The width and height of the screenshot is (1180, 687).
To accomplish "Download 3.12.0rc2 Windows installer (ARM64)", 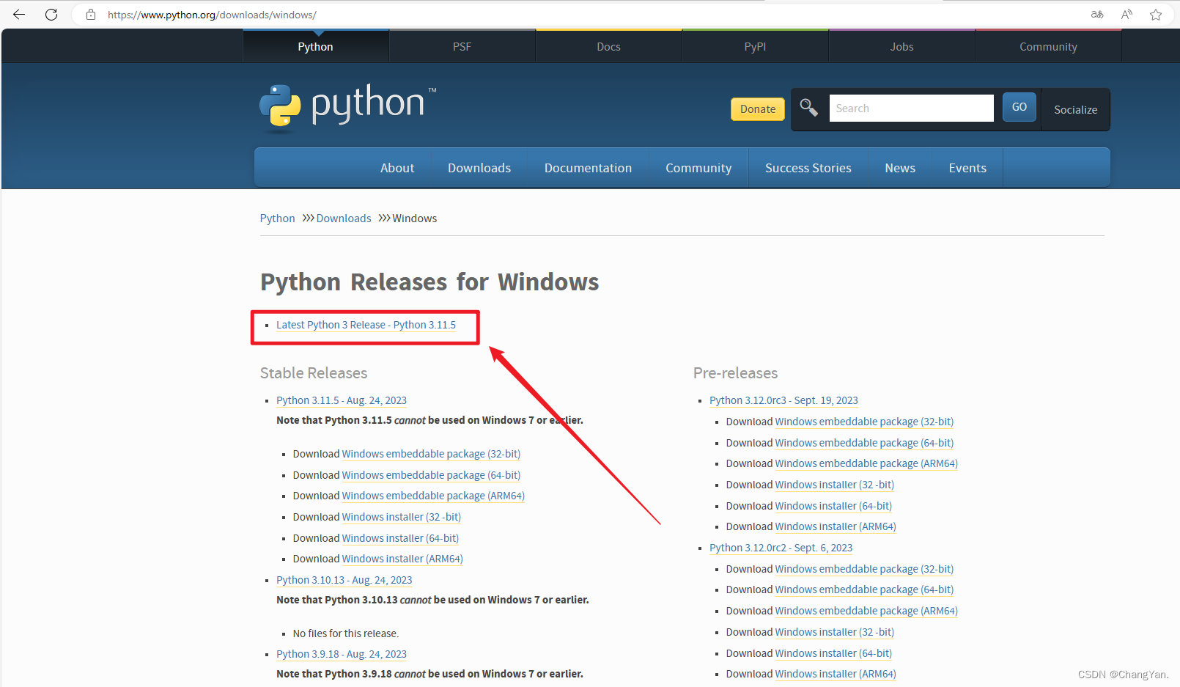I will point(836,674).
